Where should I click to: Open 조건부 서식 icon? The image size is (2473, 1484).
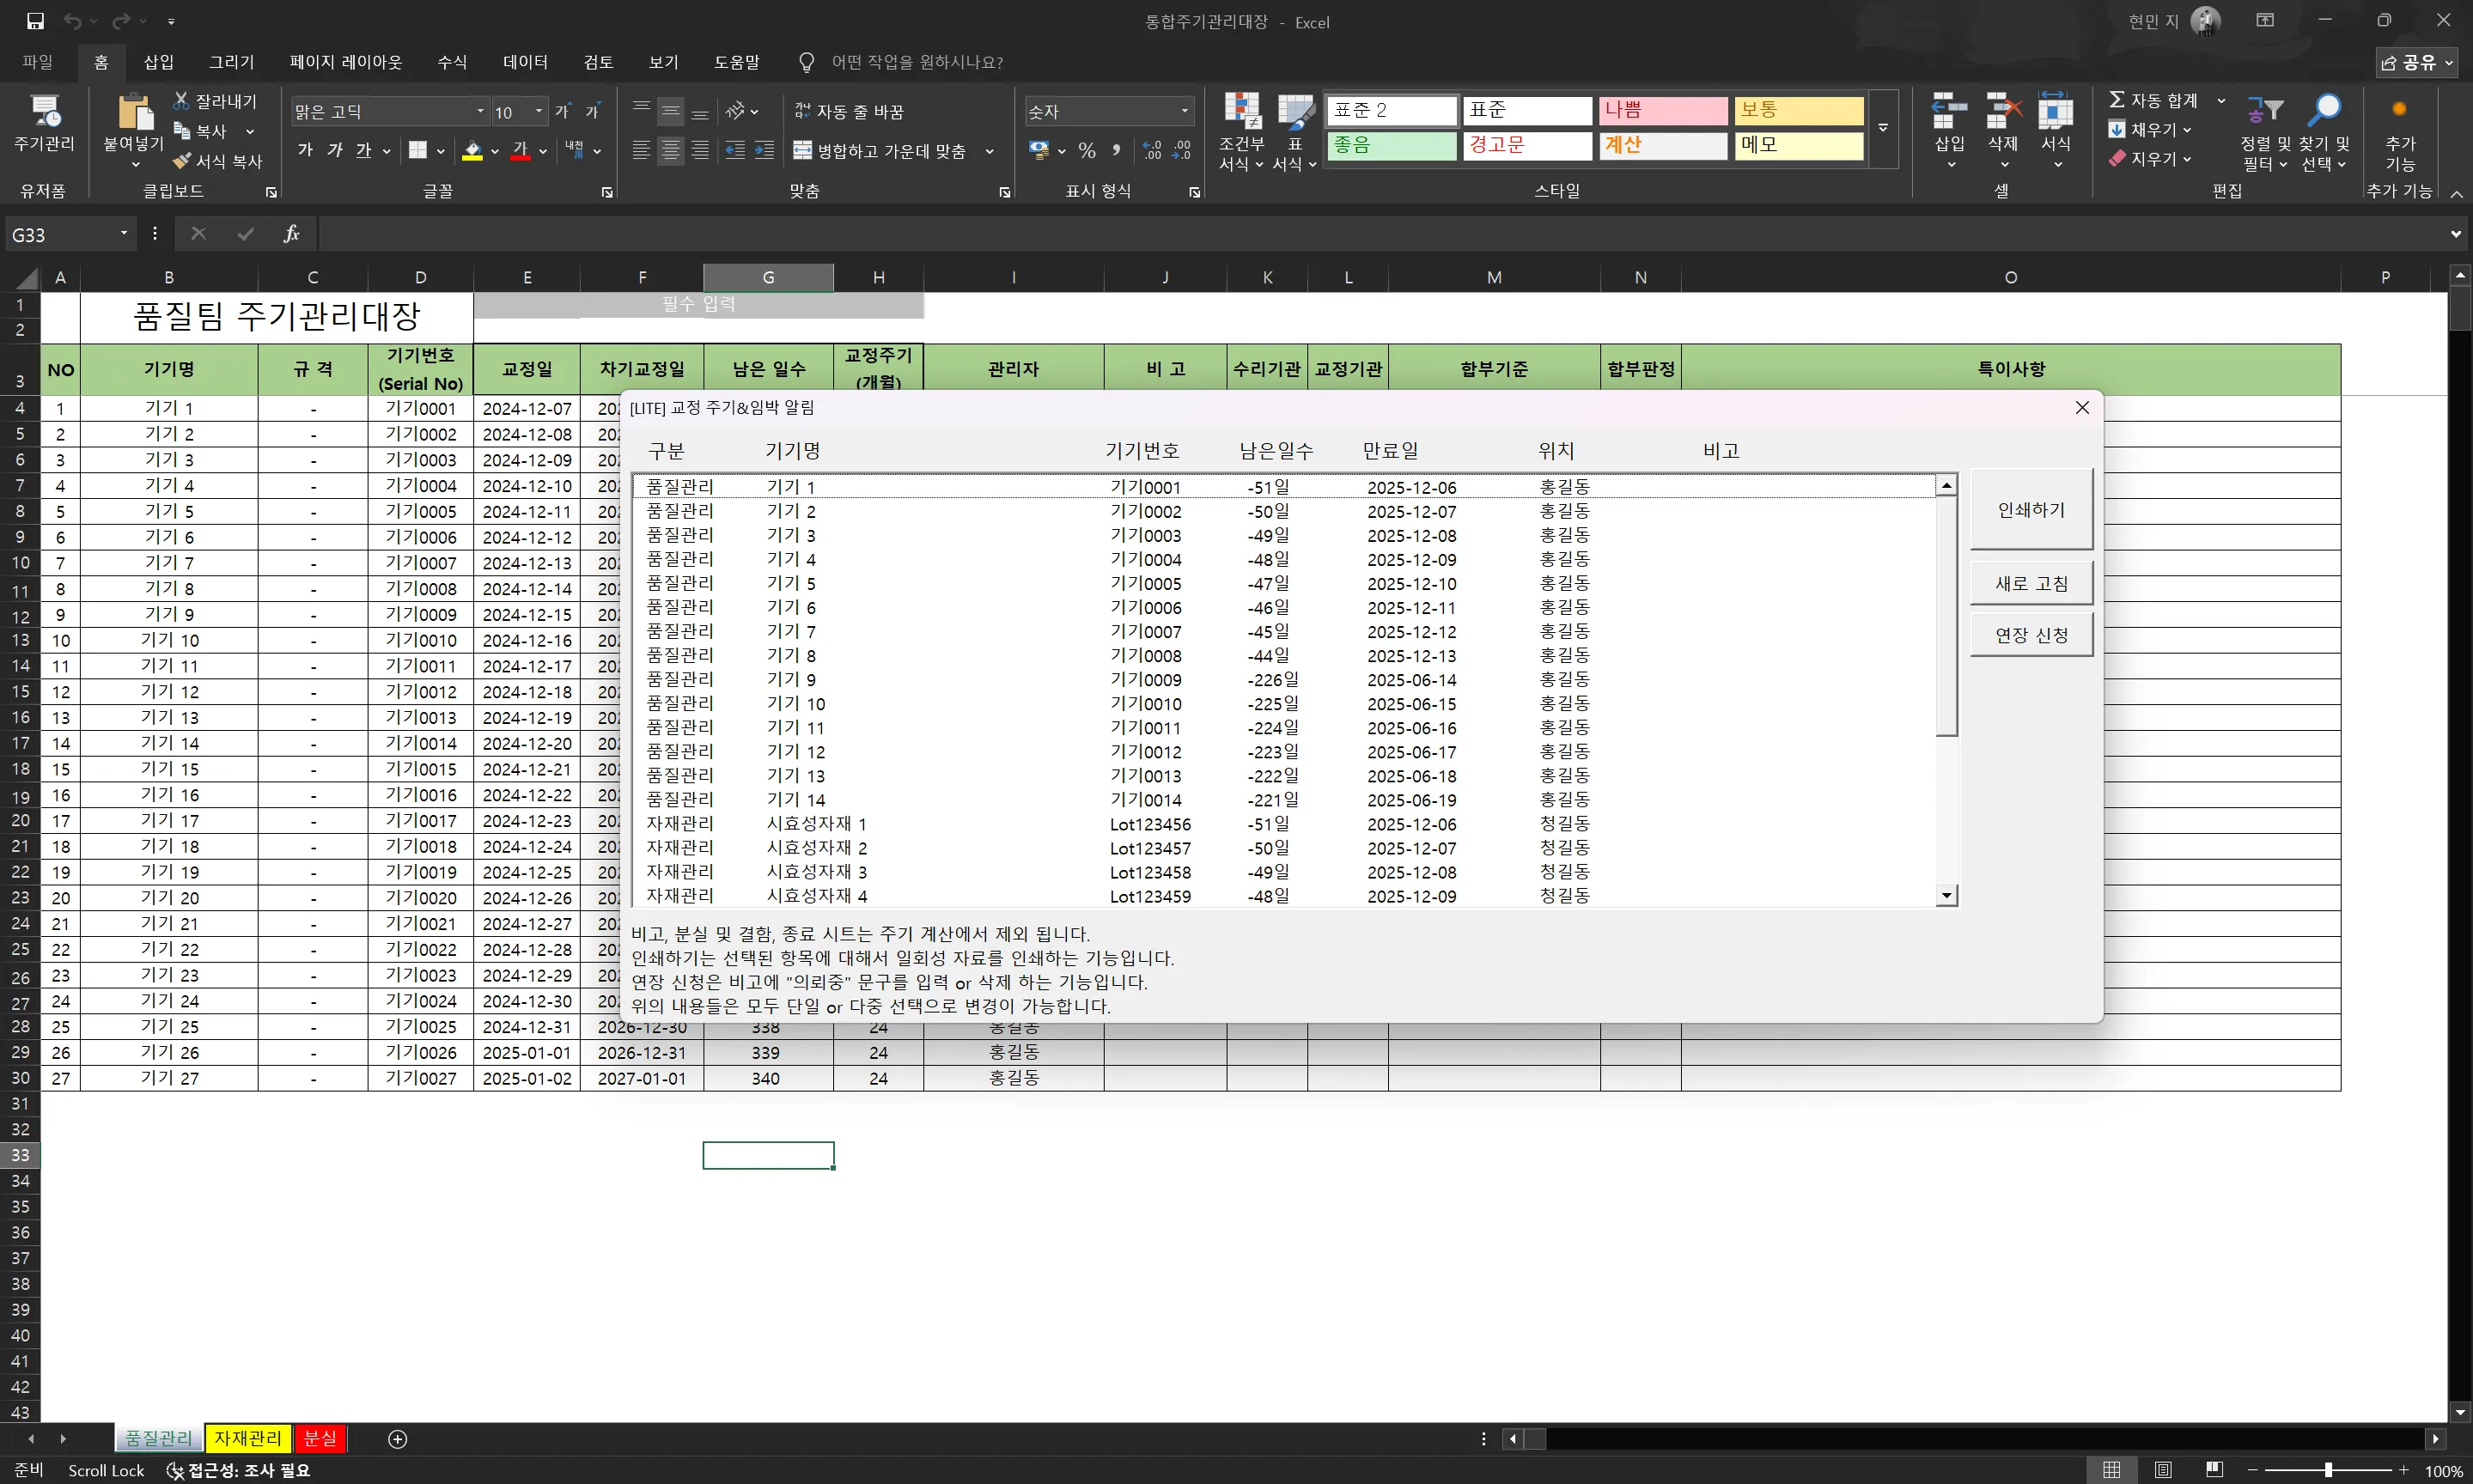1241,113
